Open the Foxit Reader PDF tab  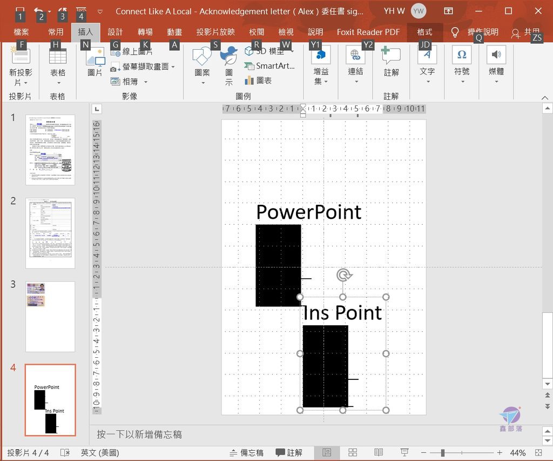coord(368,32)
